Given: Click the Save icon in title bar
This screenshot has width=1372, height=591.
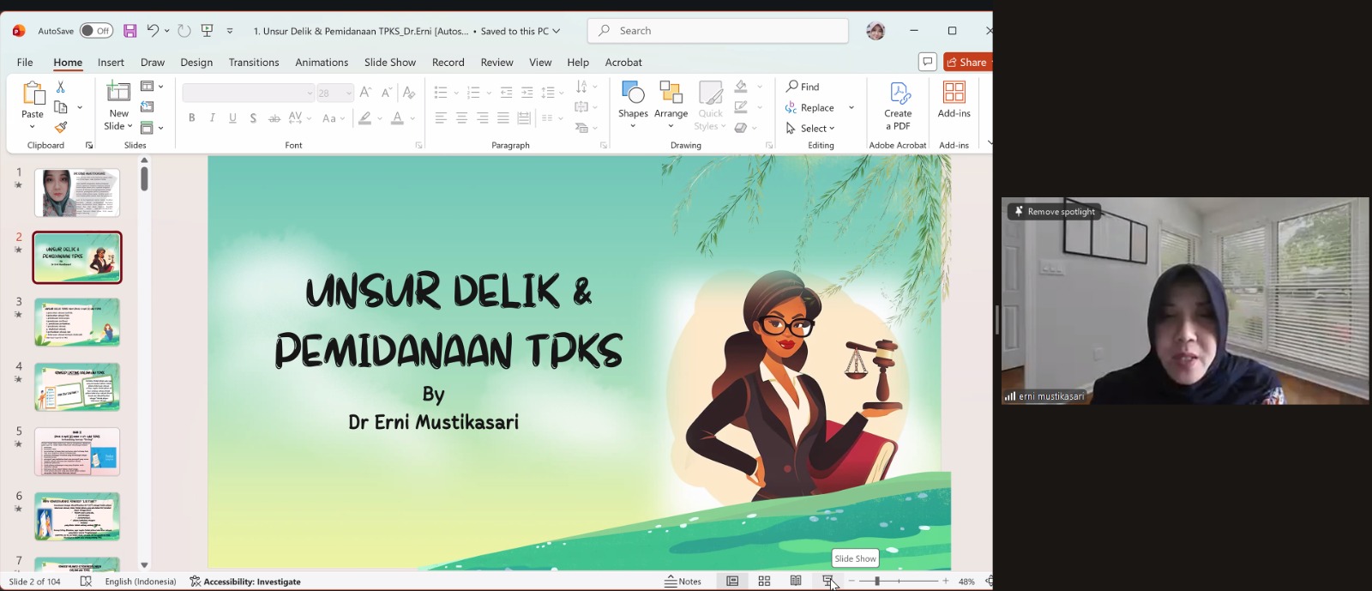Looking at the screenshot, I should tap(130, 31).
